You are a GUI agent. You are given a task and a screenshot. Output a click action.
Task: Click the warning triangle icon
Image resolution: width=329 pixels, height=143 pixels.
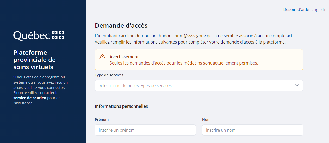[x=102, y=57]
